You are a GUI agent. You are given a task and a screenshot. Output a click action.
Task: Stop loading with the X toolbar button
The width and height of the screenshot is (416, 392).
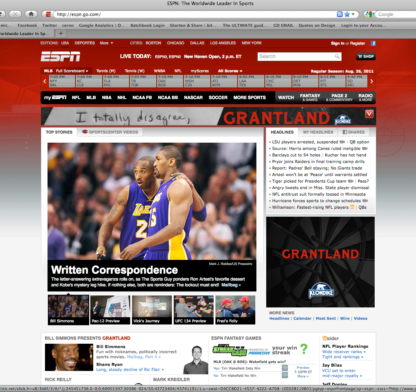coord(15,14)
